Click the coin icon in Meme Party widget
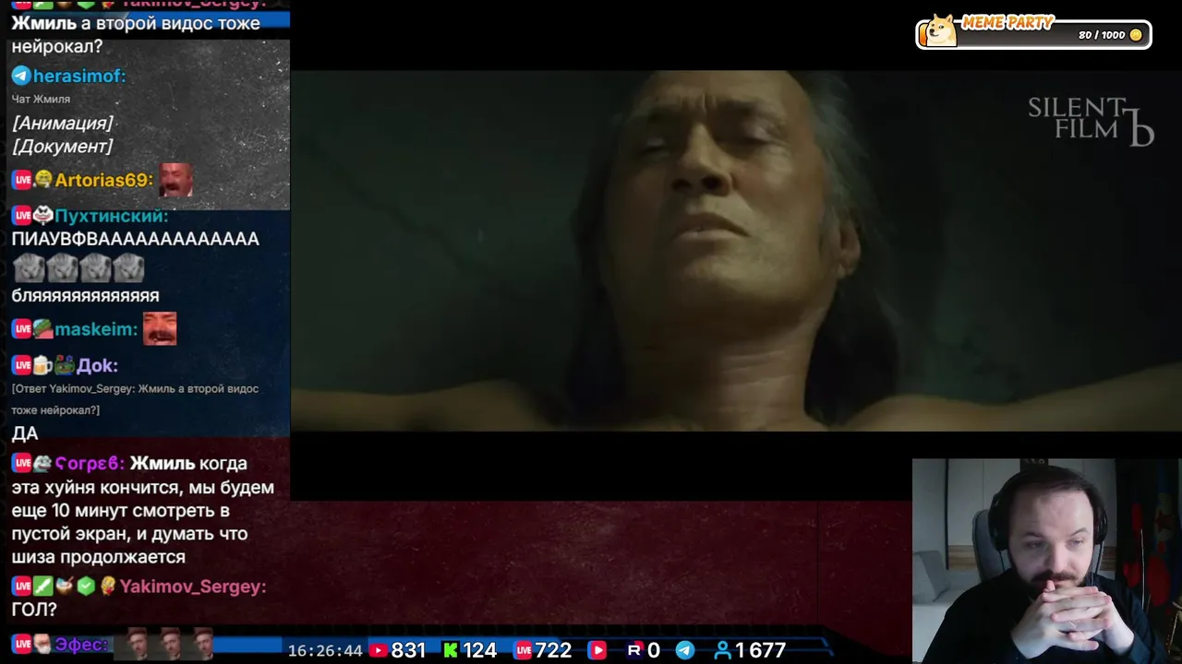The image size is (1182, 664). click(1136, 35)
